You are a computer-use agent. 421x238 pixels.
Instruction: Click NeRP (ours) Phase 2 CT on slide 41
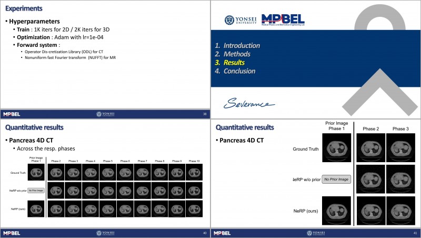point(371,211)
